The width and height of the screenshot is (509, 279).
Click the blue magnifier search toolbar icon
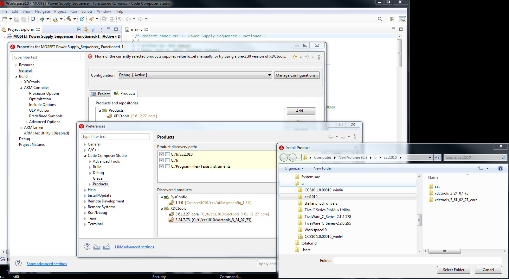point(82,19)
